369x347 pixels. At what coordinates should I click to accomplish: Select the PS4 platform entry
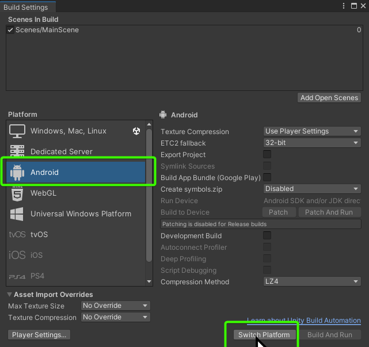click(76, 276)
